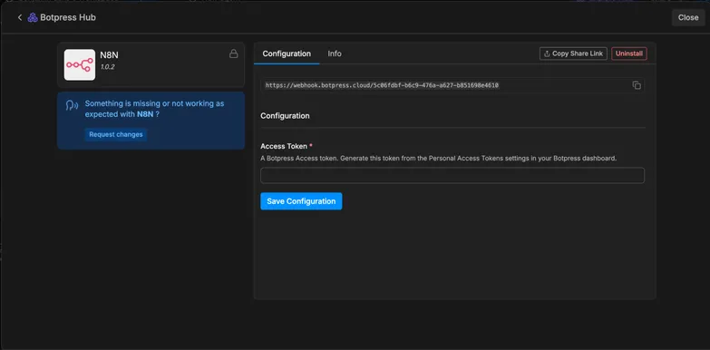Click Save Configuration button
The image size is (710, 350).
coord(301,201)
